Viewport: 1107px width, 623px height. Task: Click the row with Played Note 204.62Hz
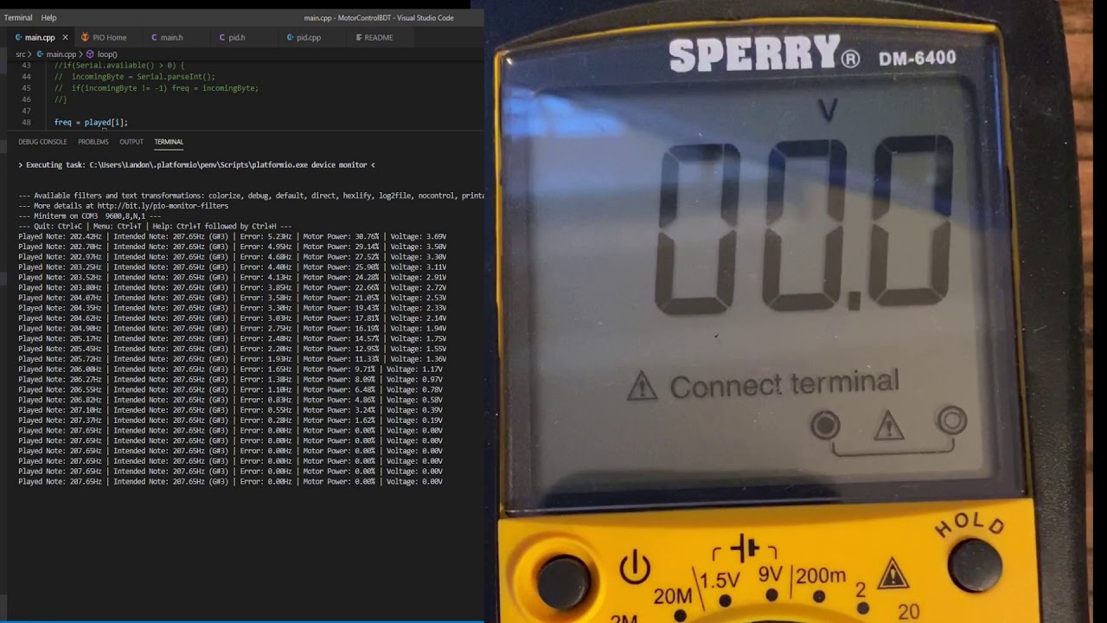233,318
